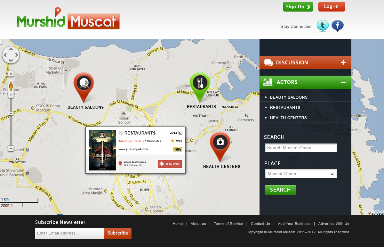Click the BEAUTY SALOONS map label
Image resolution: width=384 pixels, height=247 pixels.
point(85,107)
